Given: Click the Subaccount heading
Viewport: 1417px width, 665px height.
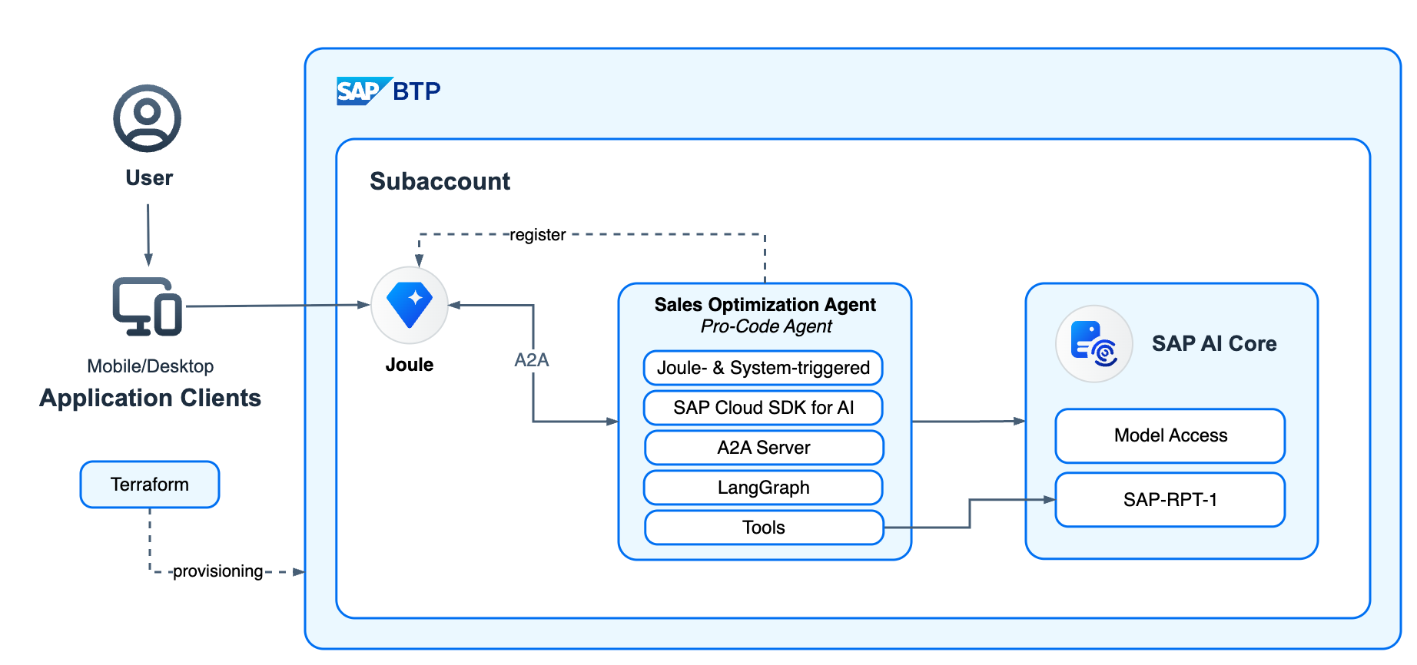Looking at the screenshot, I should point(440,181).
